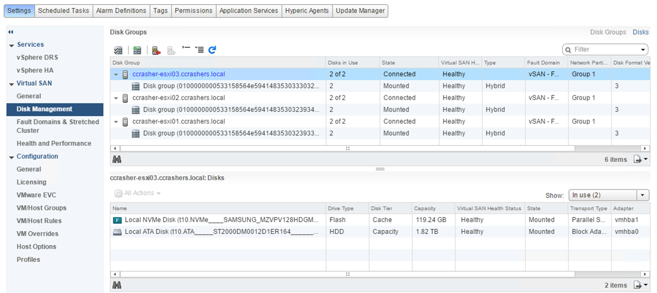The width and height of the screenshot is (657, 293).
Task: Click the All Actions gear icon
Action: [x=118, y=194]
